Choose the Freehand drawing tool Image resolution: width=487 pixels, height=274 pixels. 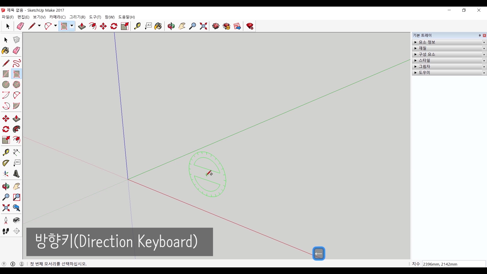(16, 63)
